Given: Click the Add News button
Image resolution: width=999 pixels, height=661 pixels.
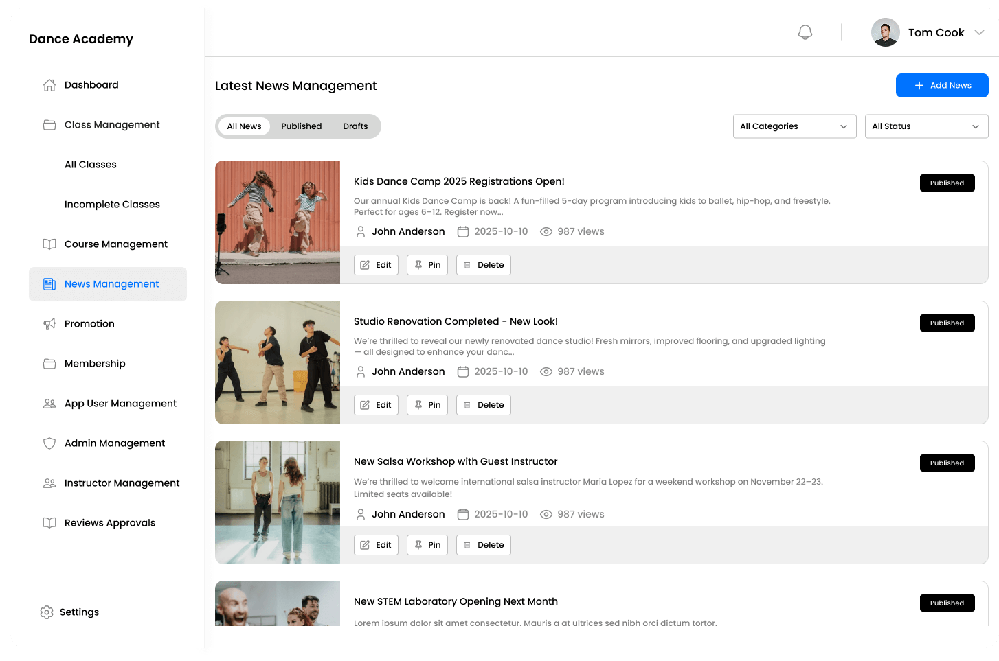Looking at the screenshot, I should 942,85.
